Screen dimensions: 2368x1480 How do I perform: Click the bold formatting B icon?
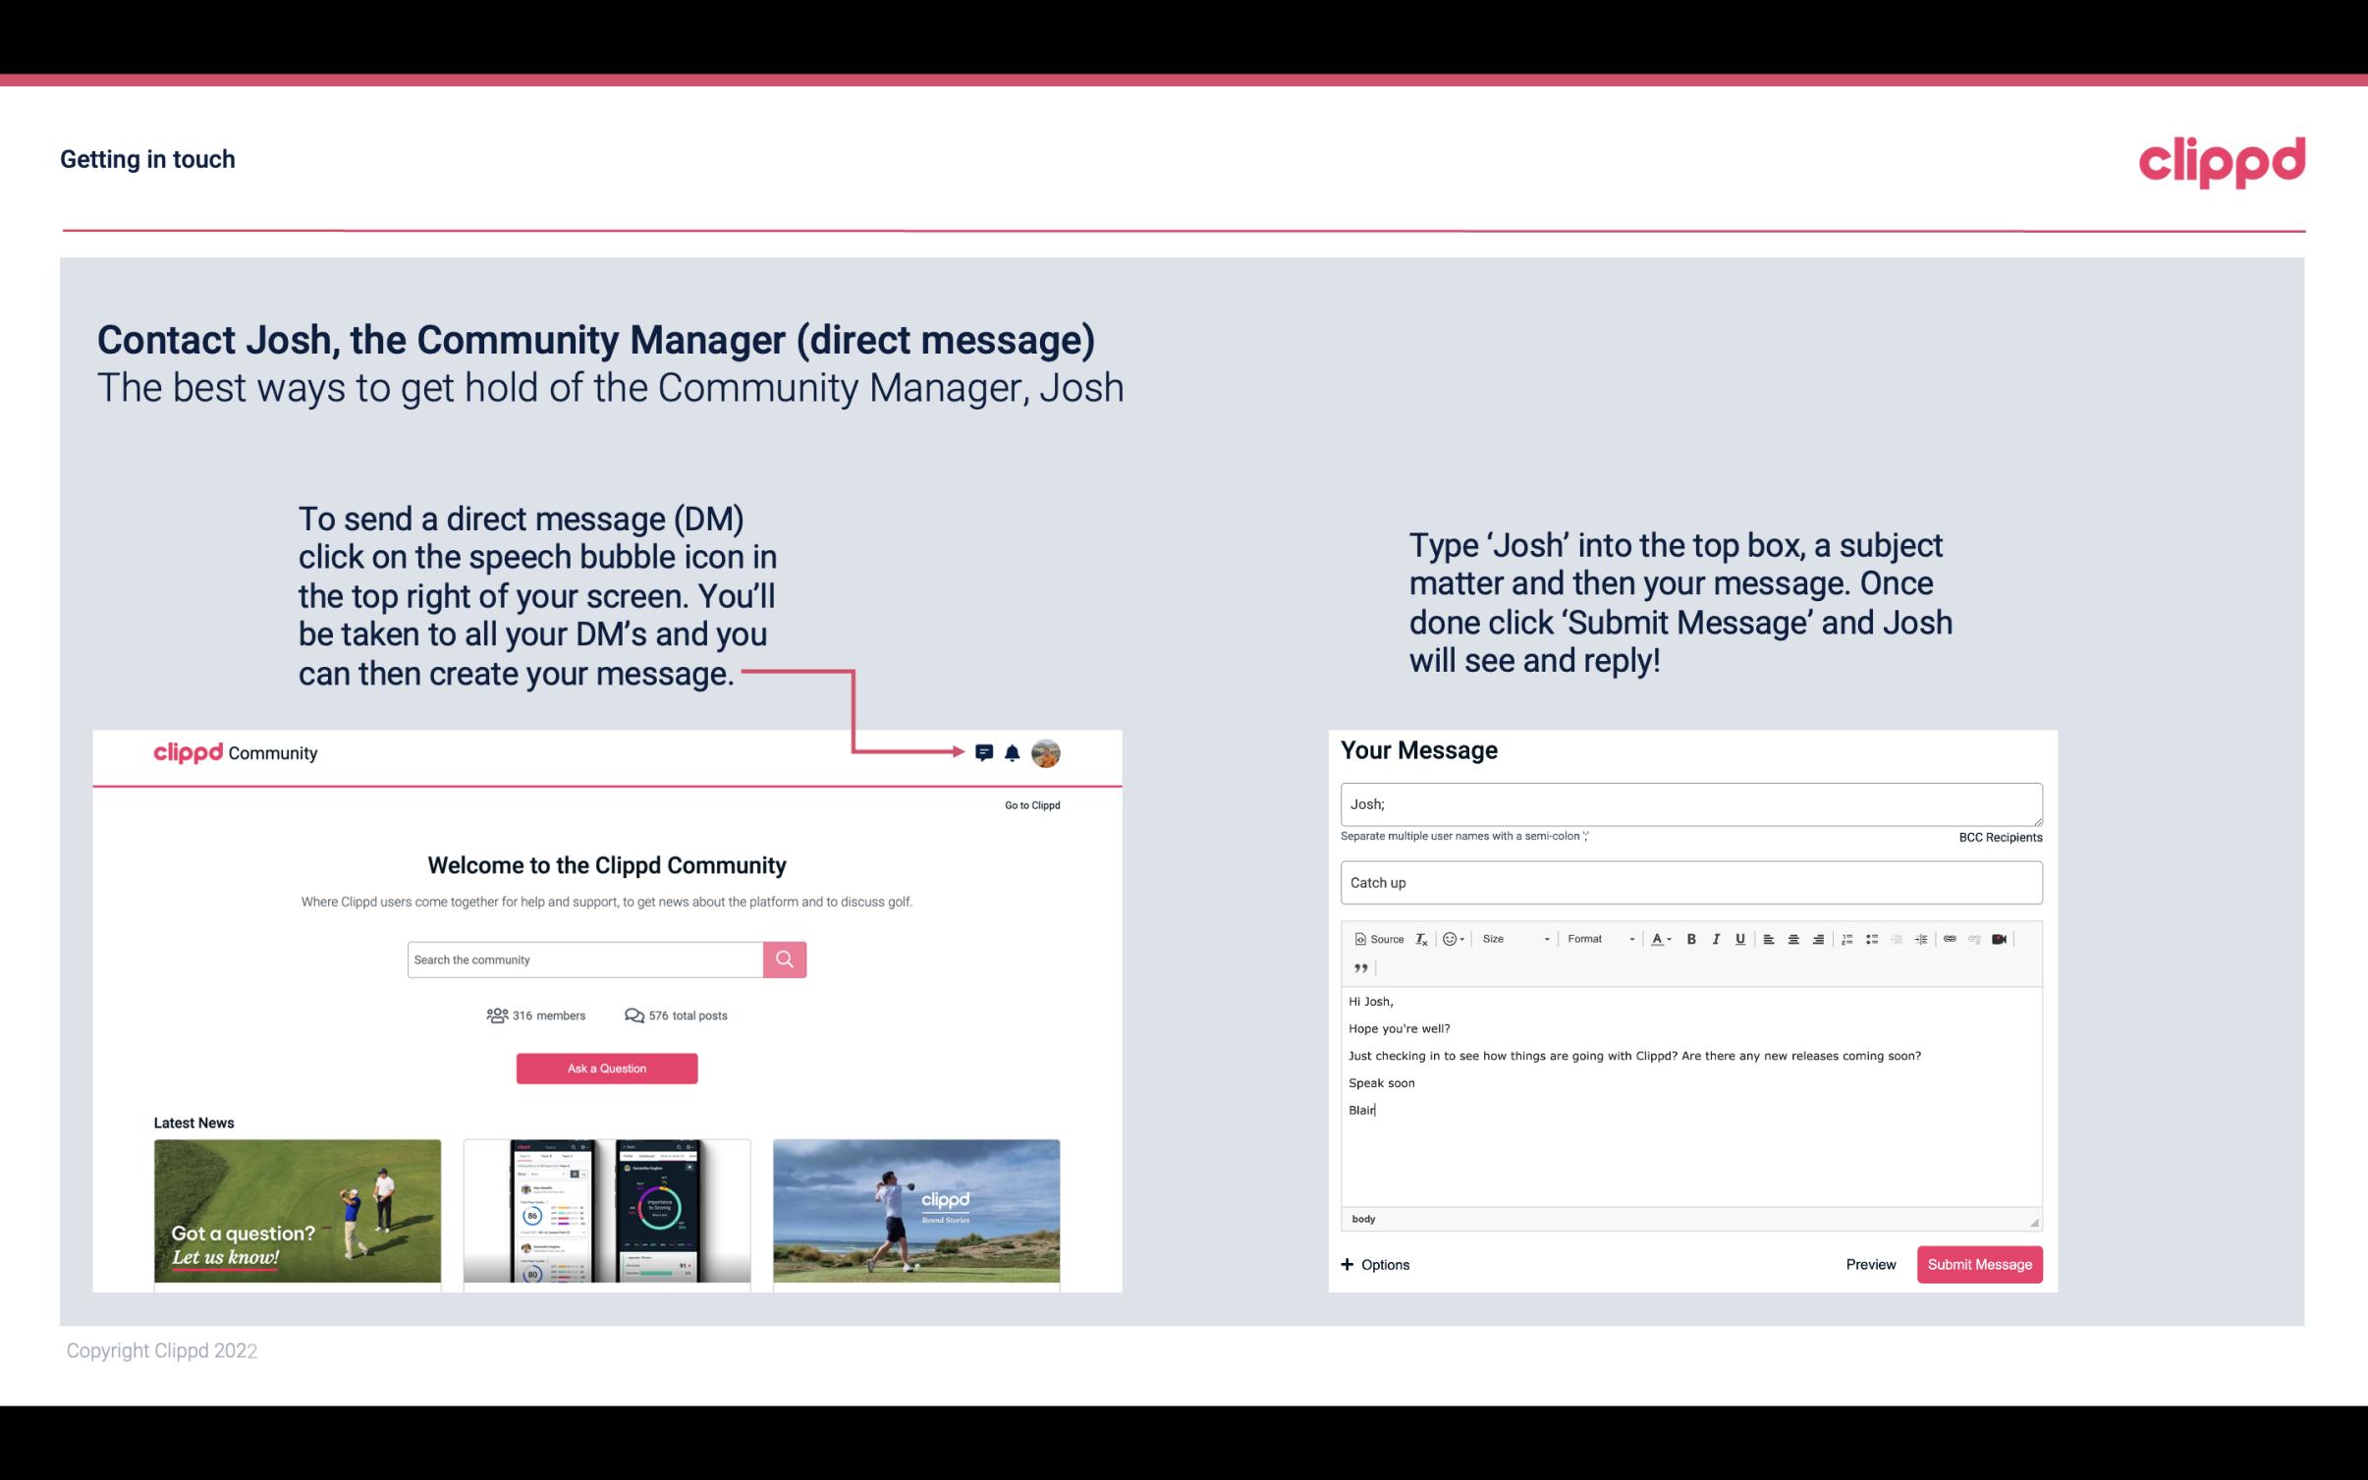coord(1691,938)
